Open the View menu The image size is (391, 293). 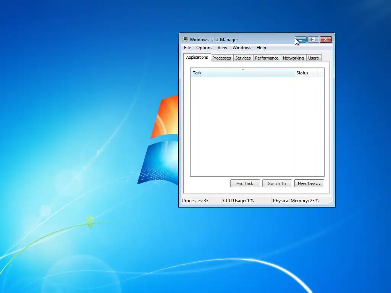point(222,48)
